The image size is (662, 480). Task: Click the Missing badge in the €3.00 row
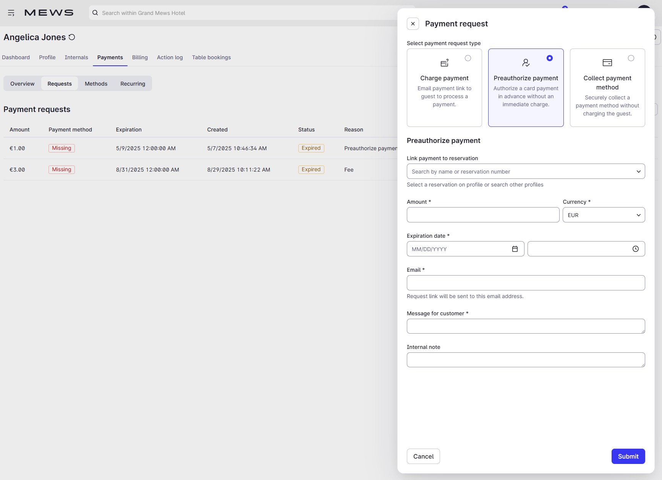point(62,170)
